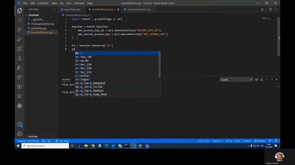
Task: Pick sqlite3 from the suggestion list
Action: 117,76
